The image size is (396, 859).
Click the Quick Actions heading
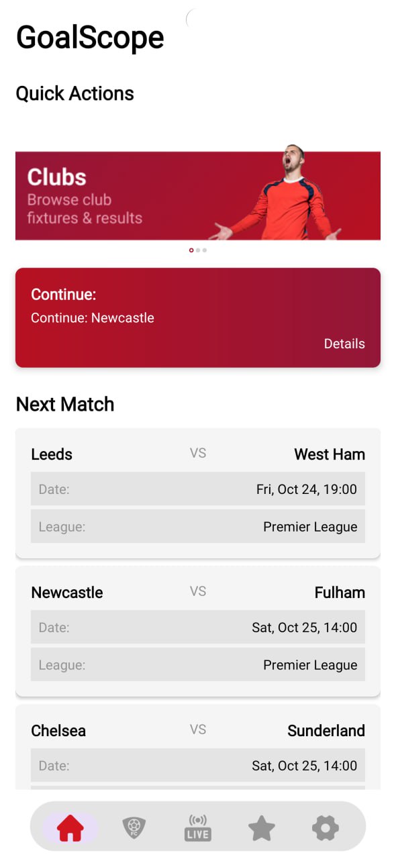click(x=75, y=93)
